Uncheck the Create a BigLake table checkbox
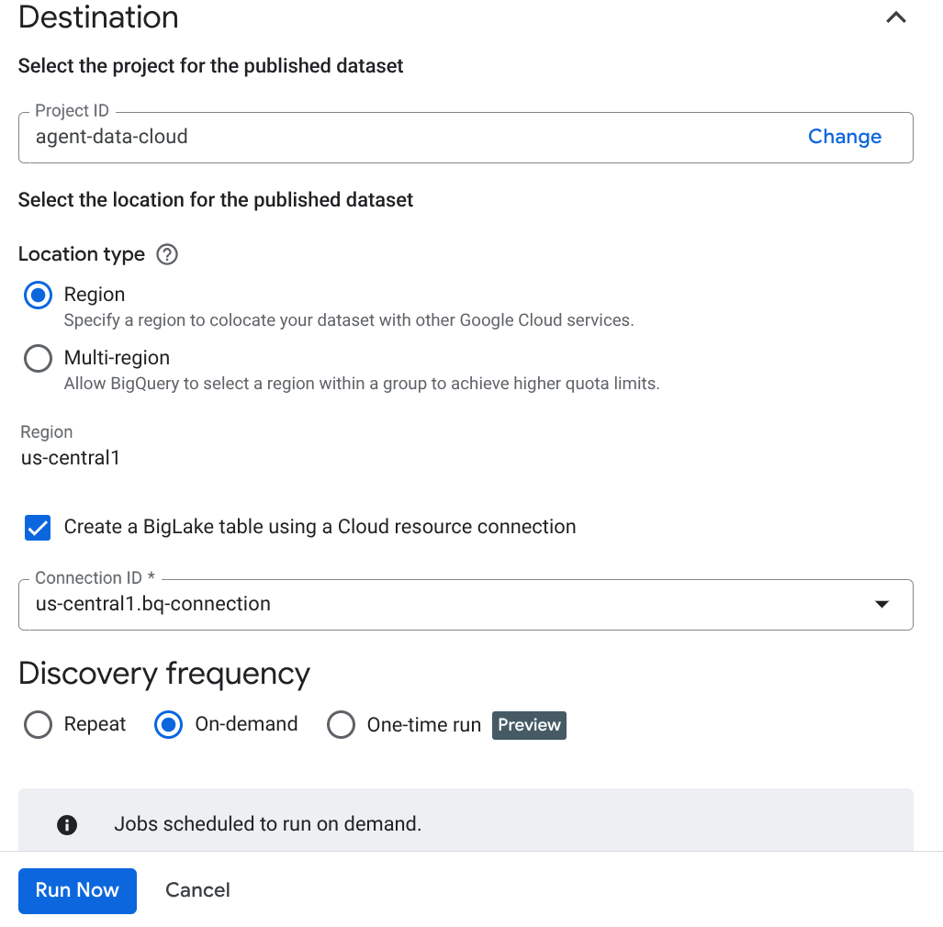This screenshot has height=927, width=943. [x=38, y=528]
